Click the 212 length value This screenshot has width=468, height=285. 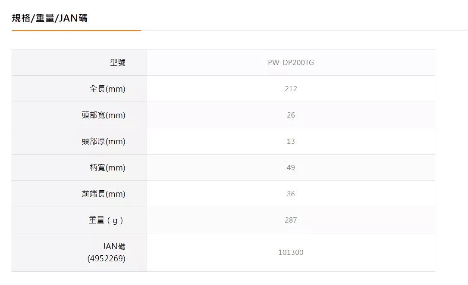[291, 89]
